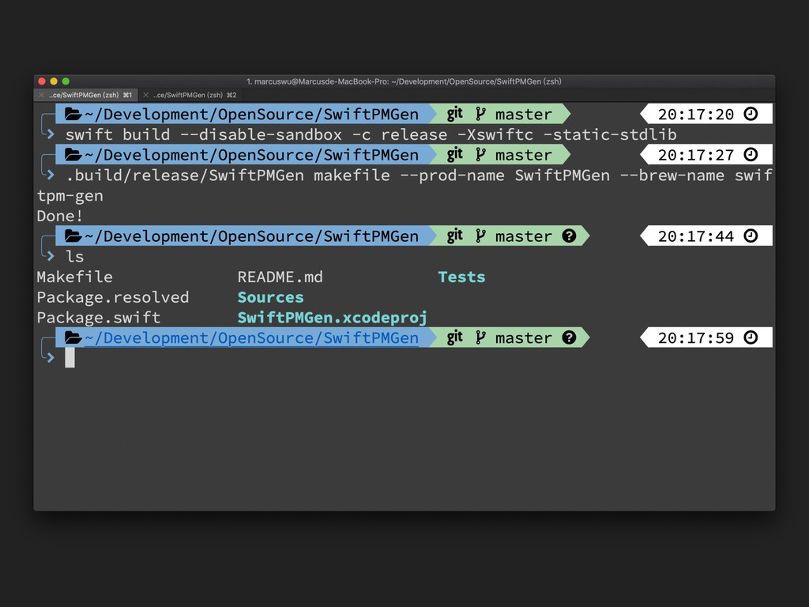This screenshot has height=607, width=809.
Task: Click the git logo in the 20:17:20 prompt
Action: (x=454, y=114)
